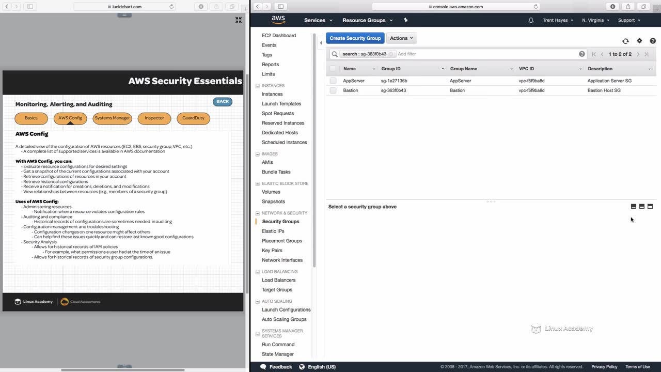This screenshot has width=661, height=372.
Task: Click Create Security Group button
Action: 355,38
